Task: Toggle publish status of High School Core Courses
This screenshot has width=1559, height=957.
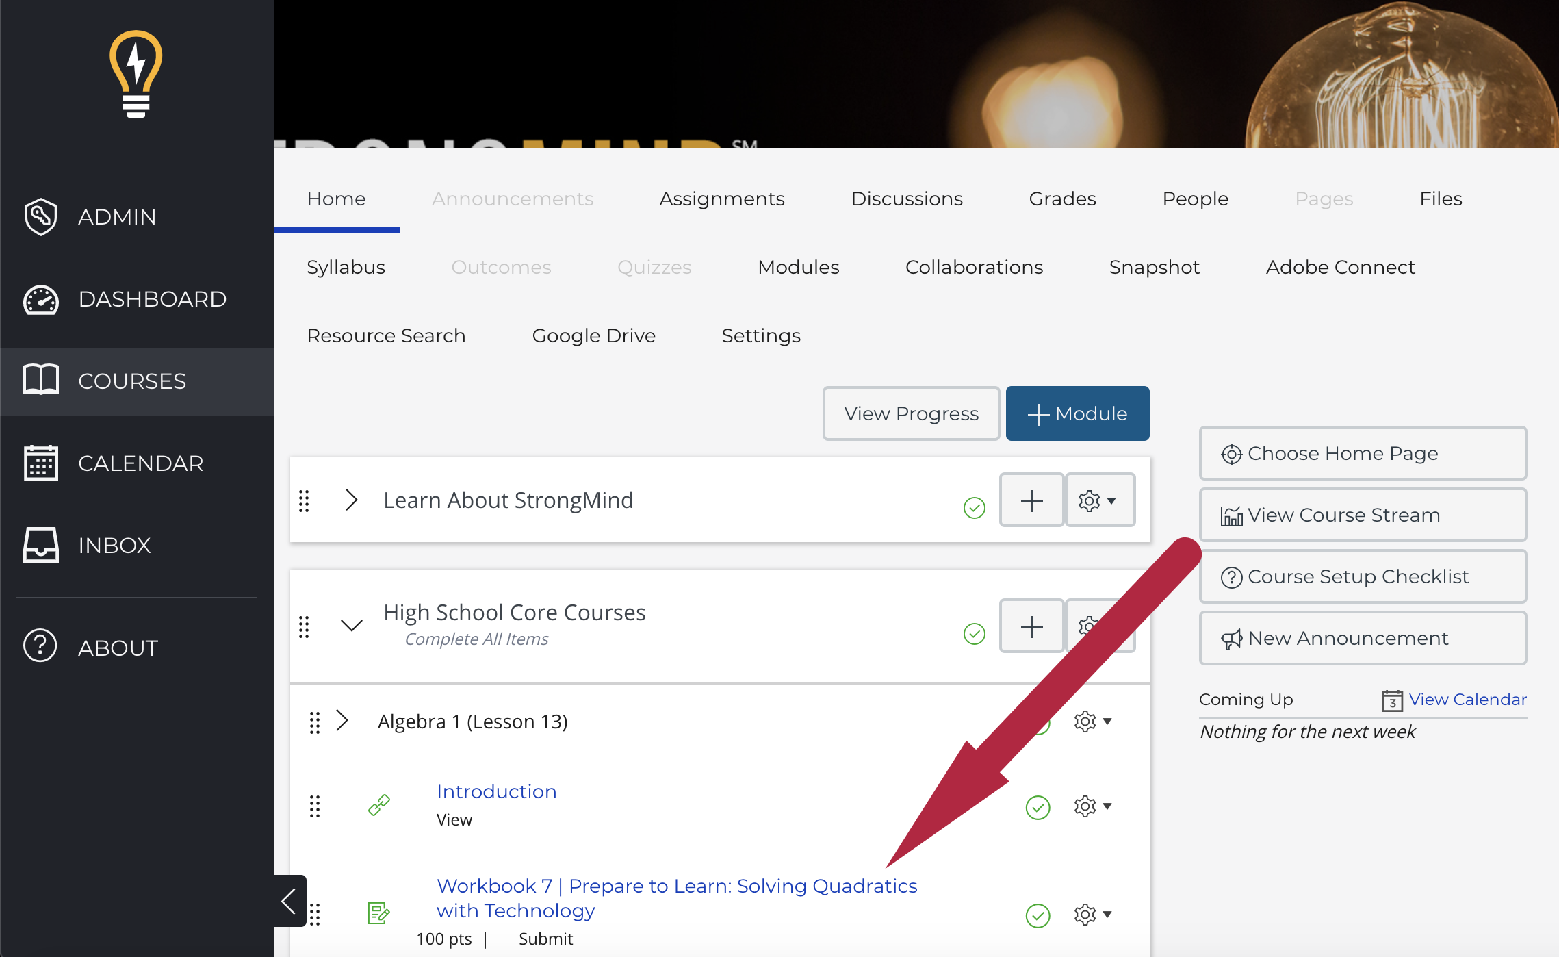Action: coord(975,634)
